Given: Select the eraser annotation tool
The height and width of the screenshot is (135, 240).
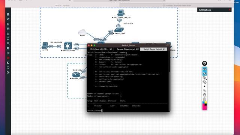Looking at the screenshot, I should coord(204,82).
